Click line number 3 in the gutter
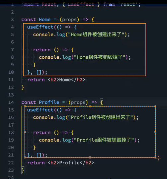This screenshot has width=167, height=179. click(x=13, y=20)
